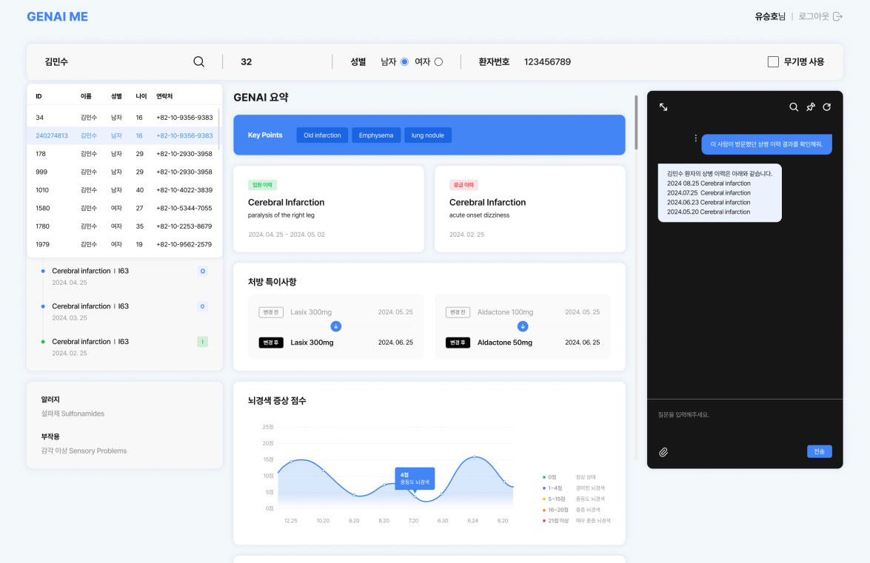Image resolution: width=870 pixels, height=563 pixels.
Task: Click the search icon in chat panel
Action: coord(794,107)
